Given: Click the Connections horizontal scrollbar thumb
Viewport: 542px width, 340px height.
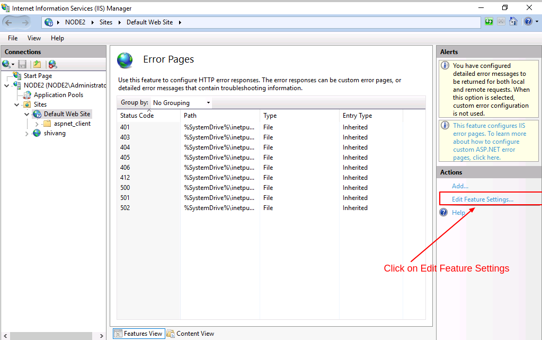Looking at the screenshot, I should [x=51, y=336].
